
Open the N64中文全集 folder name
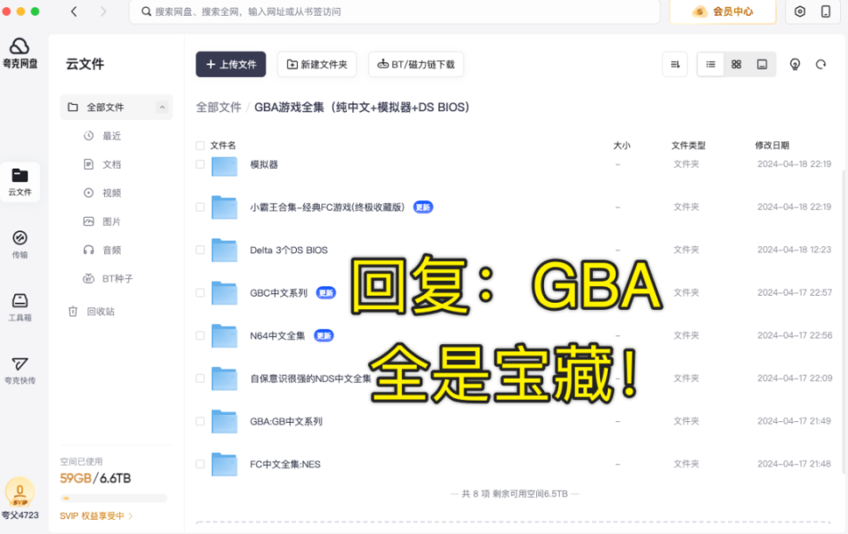(x=277, y=335)
